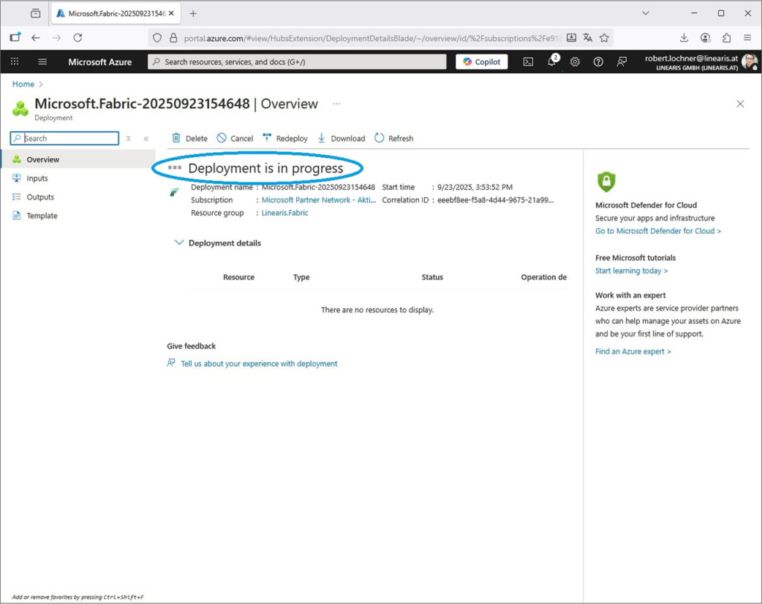Open the browser account profile icon

705,37
